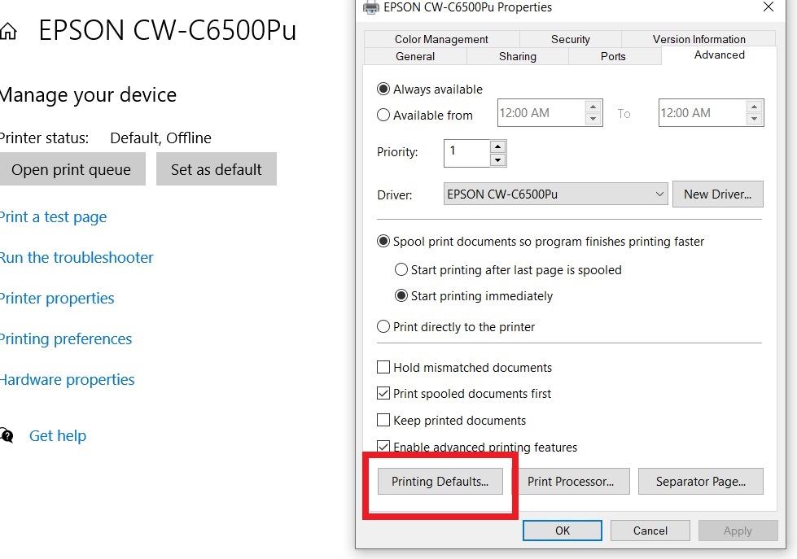
Task: Click Cancel in Properties dialog
Action: (x=650, y=531)
